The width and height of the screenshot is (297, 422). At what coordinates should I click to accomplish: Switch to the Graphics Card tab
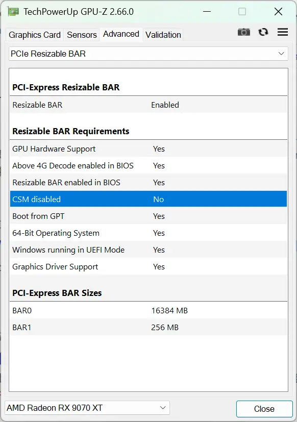tap(35, 35)
